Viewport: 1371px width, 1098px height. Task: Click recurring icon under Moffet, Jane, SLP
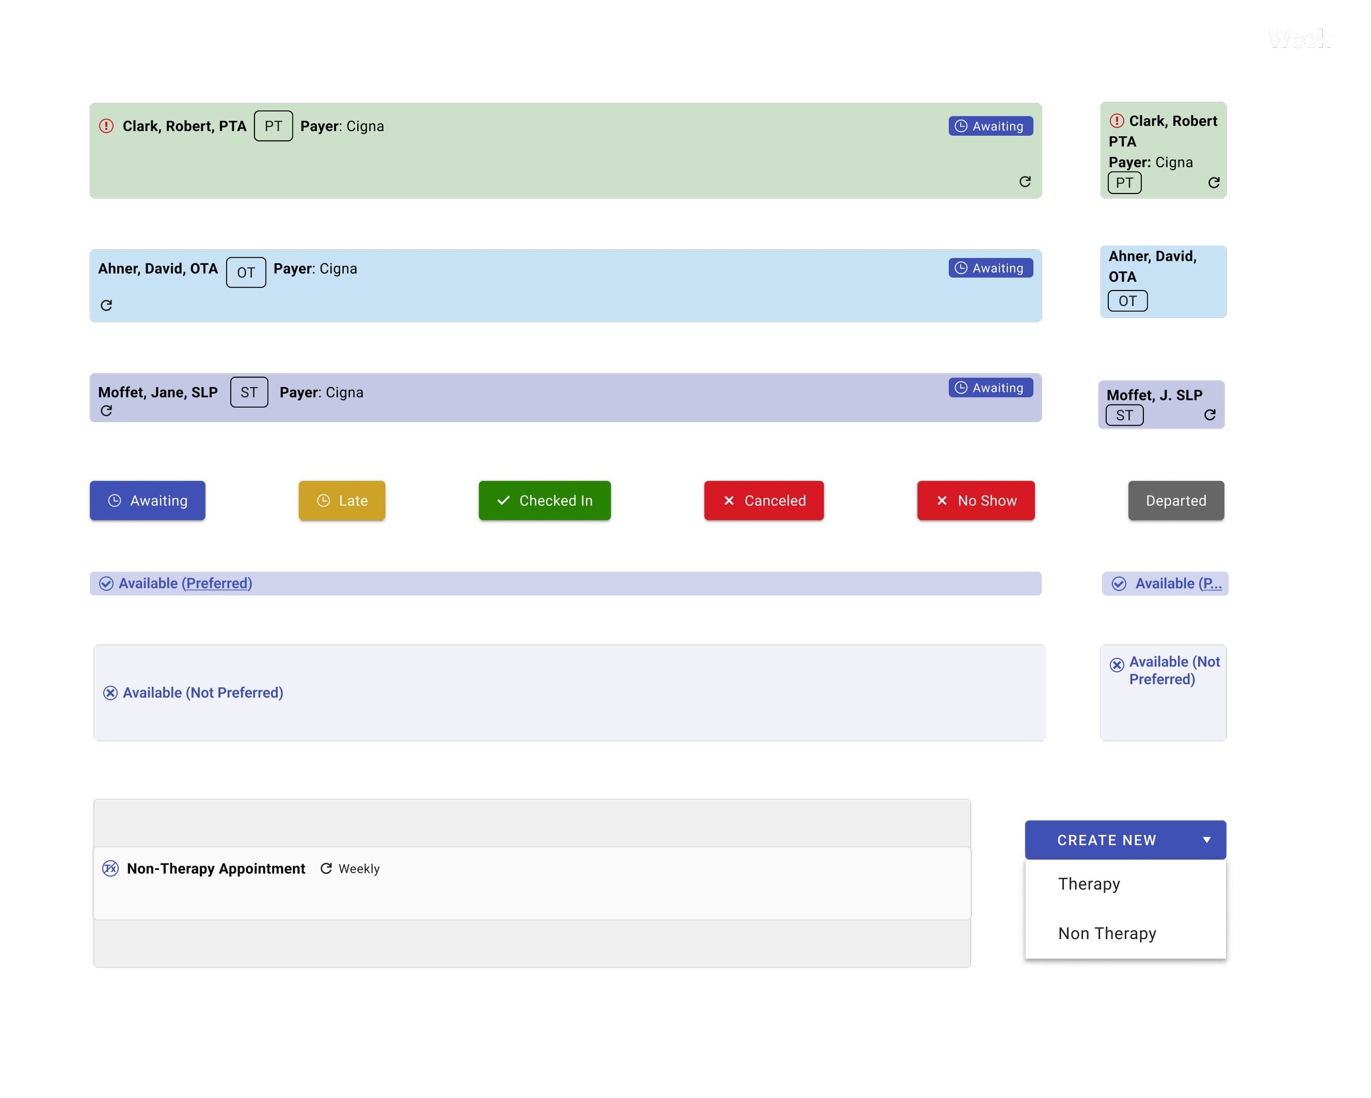point(106,411)
